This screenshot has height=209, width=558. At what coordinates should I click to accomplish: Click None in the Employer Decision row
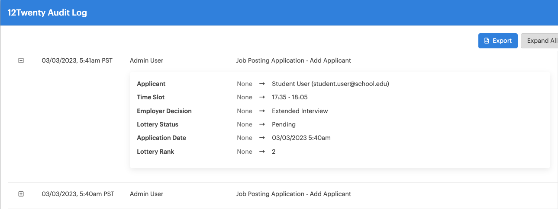tap(245, 111)
